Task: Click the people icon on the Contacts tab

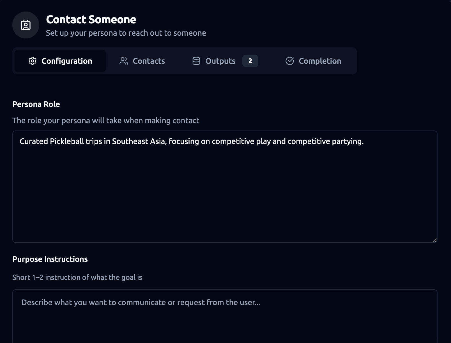Action: (124, 61)
